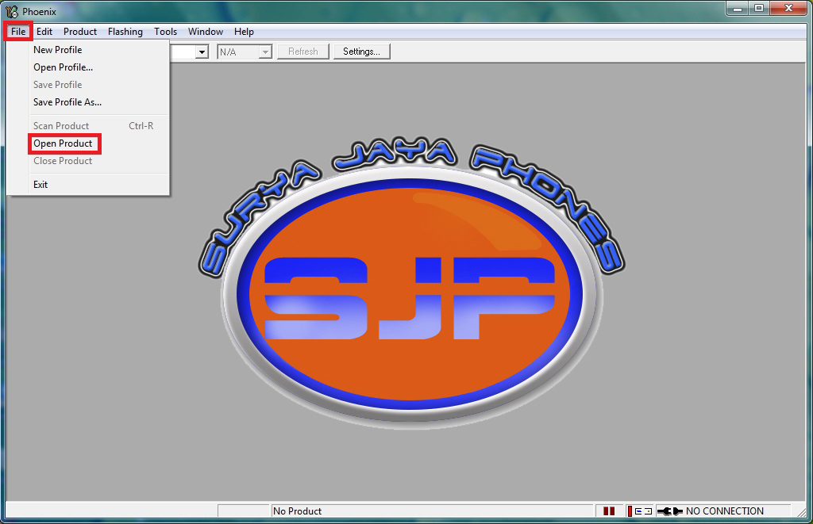Open the Flashing menu
Viewport: 813px width, 524px height.
pos(125,32)
